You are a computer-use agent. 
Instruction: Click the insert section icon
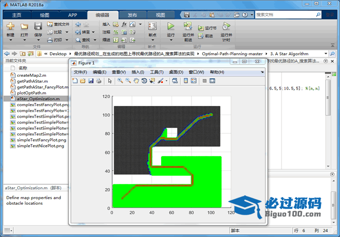[x=116, y=24]
